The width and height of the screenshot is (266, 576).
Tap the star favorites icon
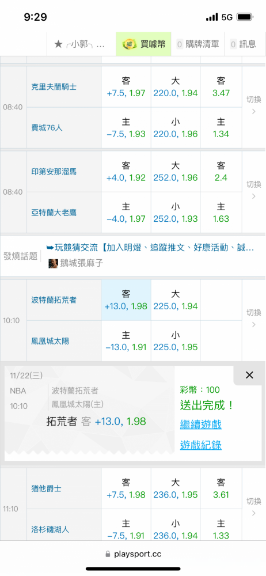coord(58,44)
